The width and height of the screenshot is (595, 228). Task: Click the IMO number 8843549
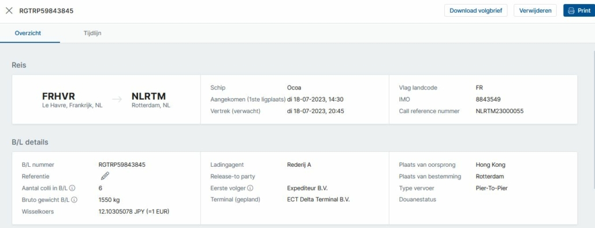pyautogui.click(x=488, y=99)
